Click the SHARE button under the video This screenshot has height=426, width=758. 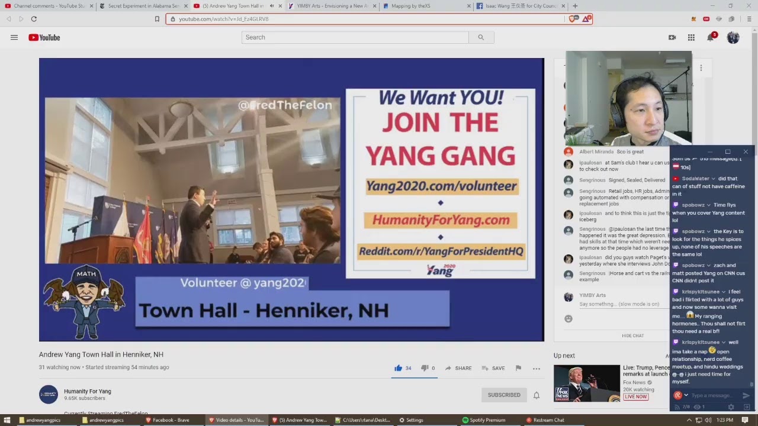coord(458,368)
